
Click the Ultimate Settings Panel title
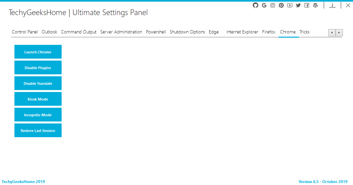[110, 12]
